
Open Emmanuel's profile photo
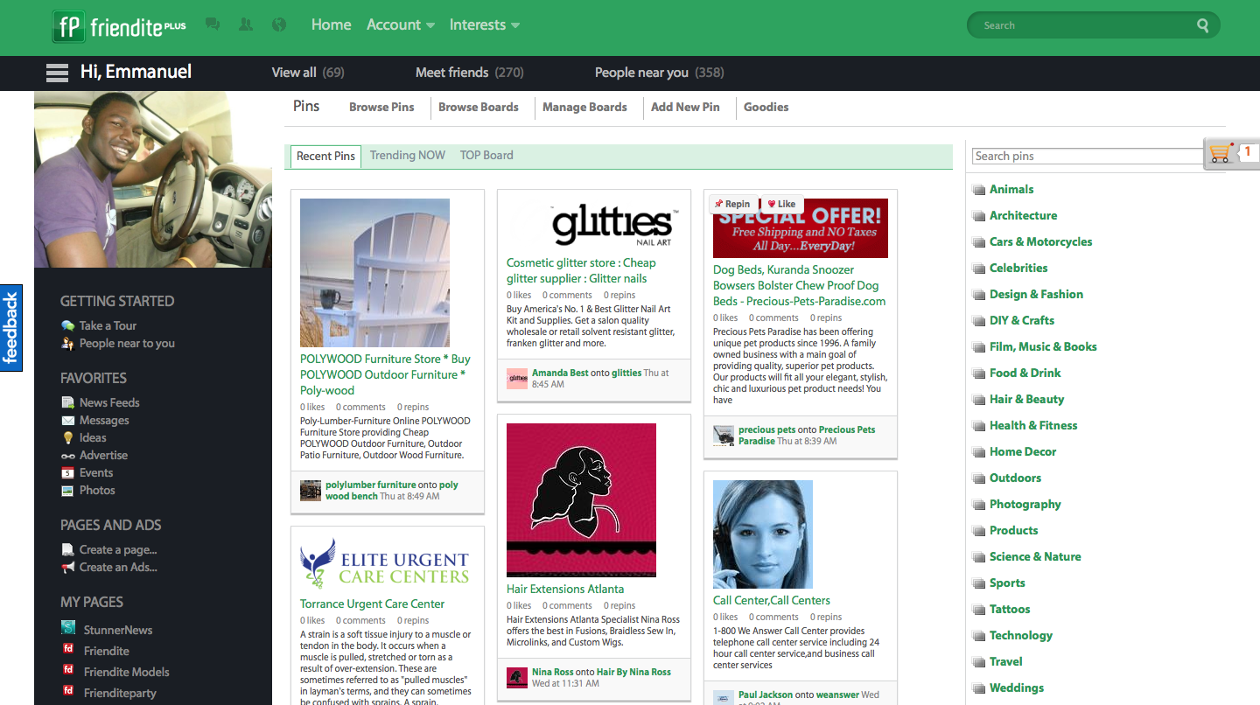tap(153, 179)
